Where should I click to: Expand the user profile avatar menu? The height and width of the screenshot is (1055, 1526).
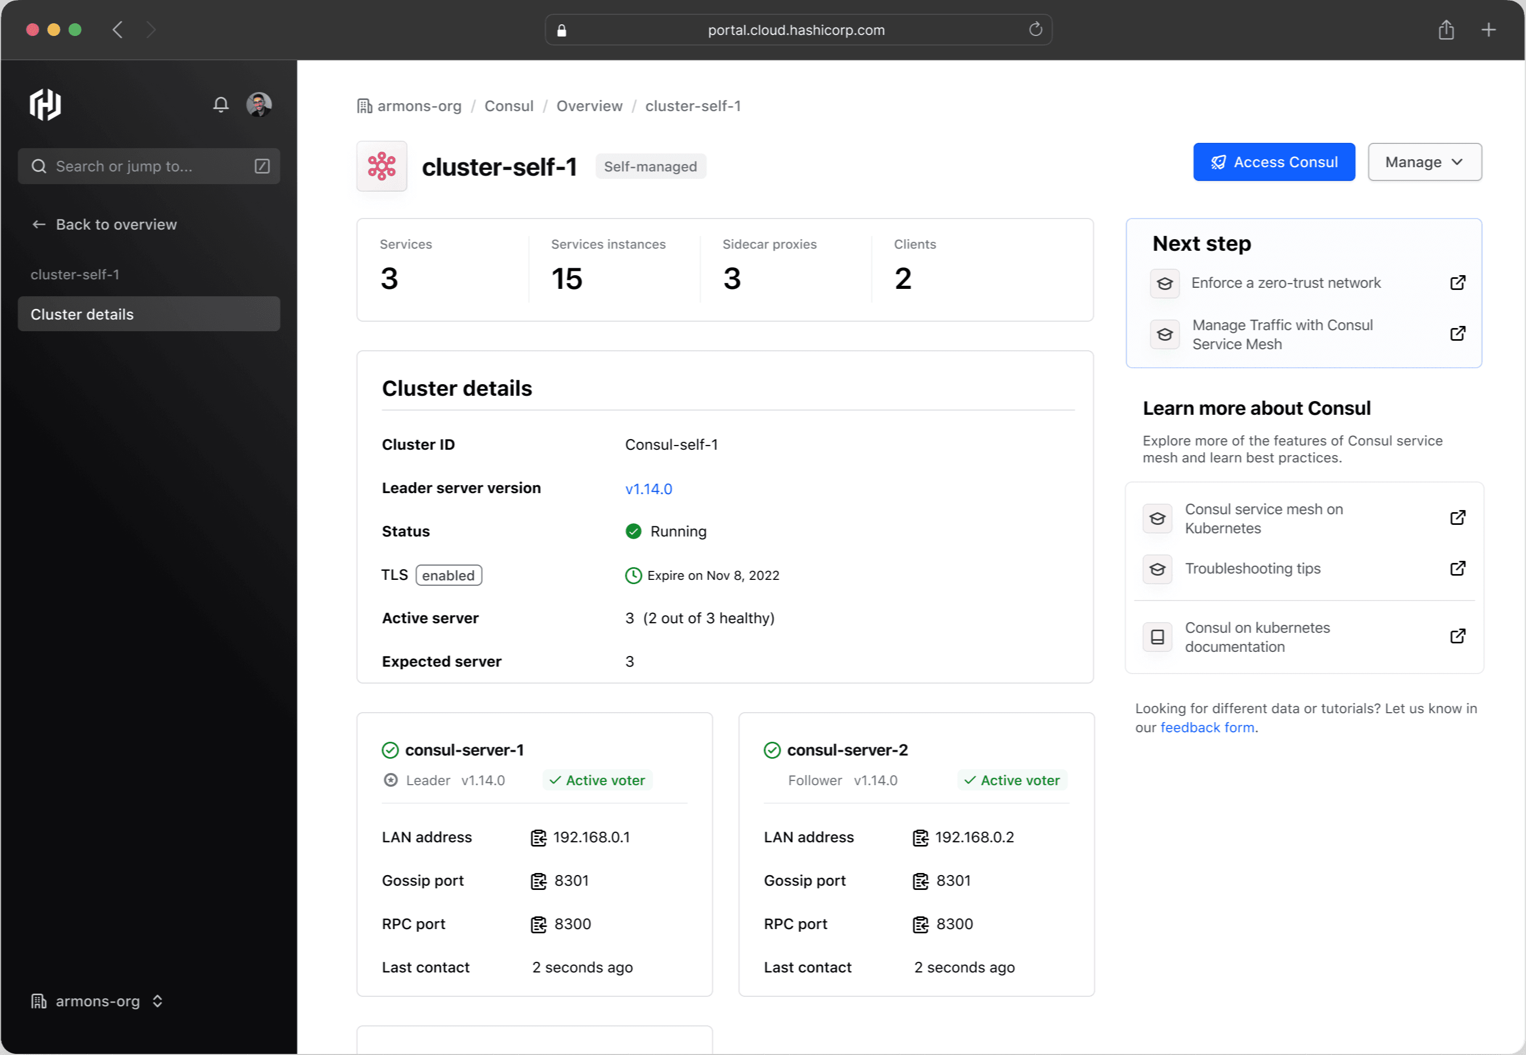259,104
